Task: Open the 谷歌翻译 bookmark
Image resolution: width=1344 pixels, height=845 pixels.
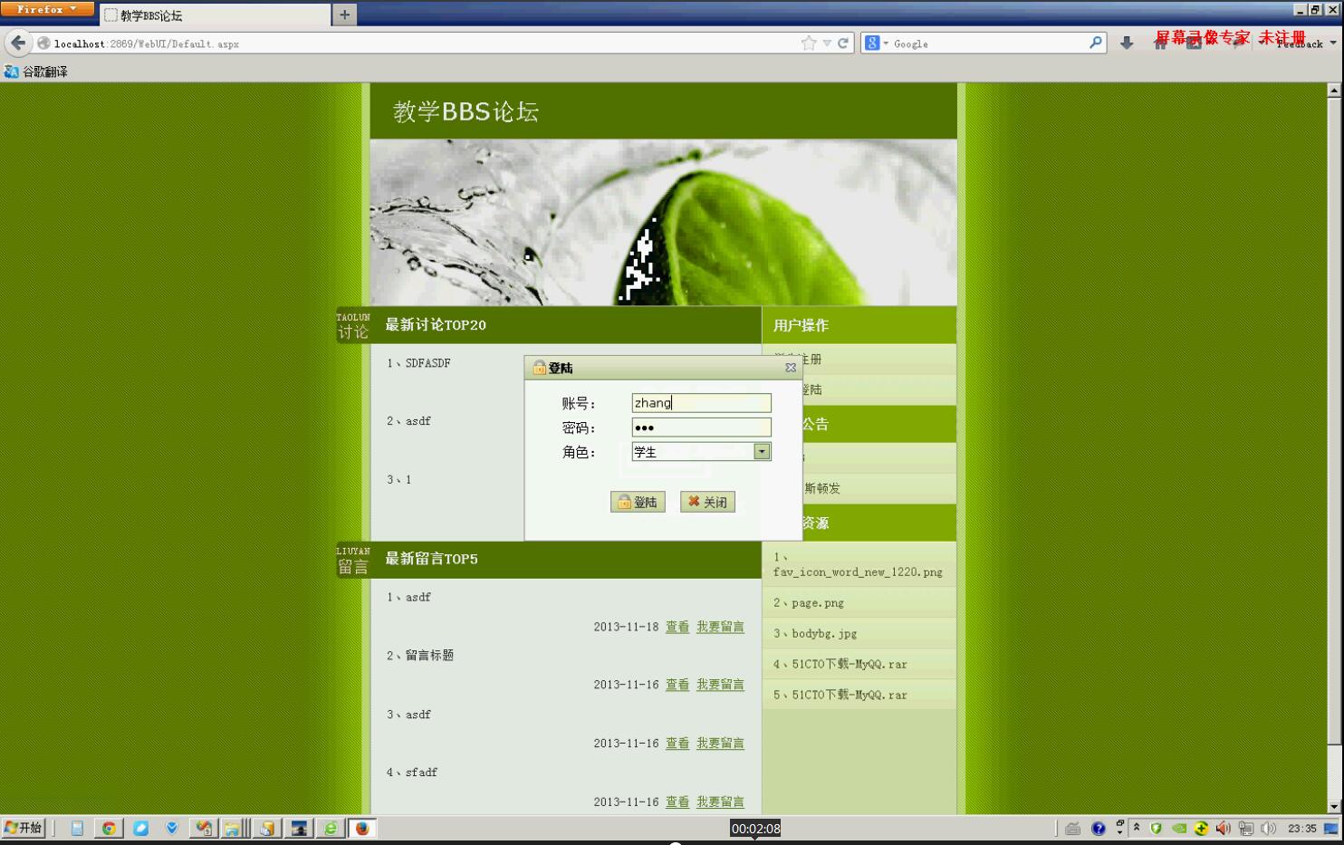Action: (36, 72)
